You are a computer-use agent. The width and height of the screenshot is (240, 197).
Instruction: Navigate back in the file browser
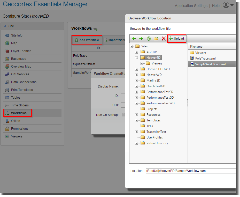tap(134, 38)
